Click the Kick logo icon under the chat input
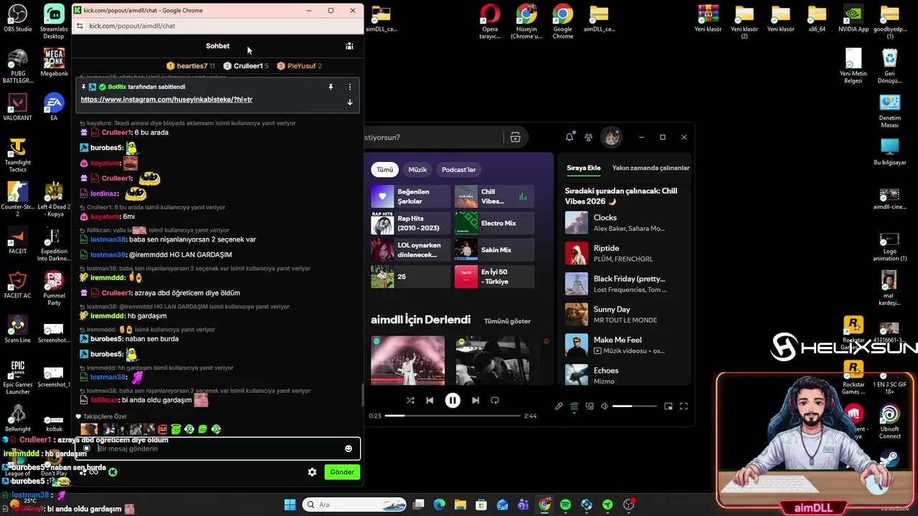 [113, 472]
